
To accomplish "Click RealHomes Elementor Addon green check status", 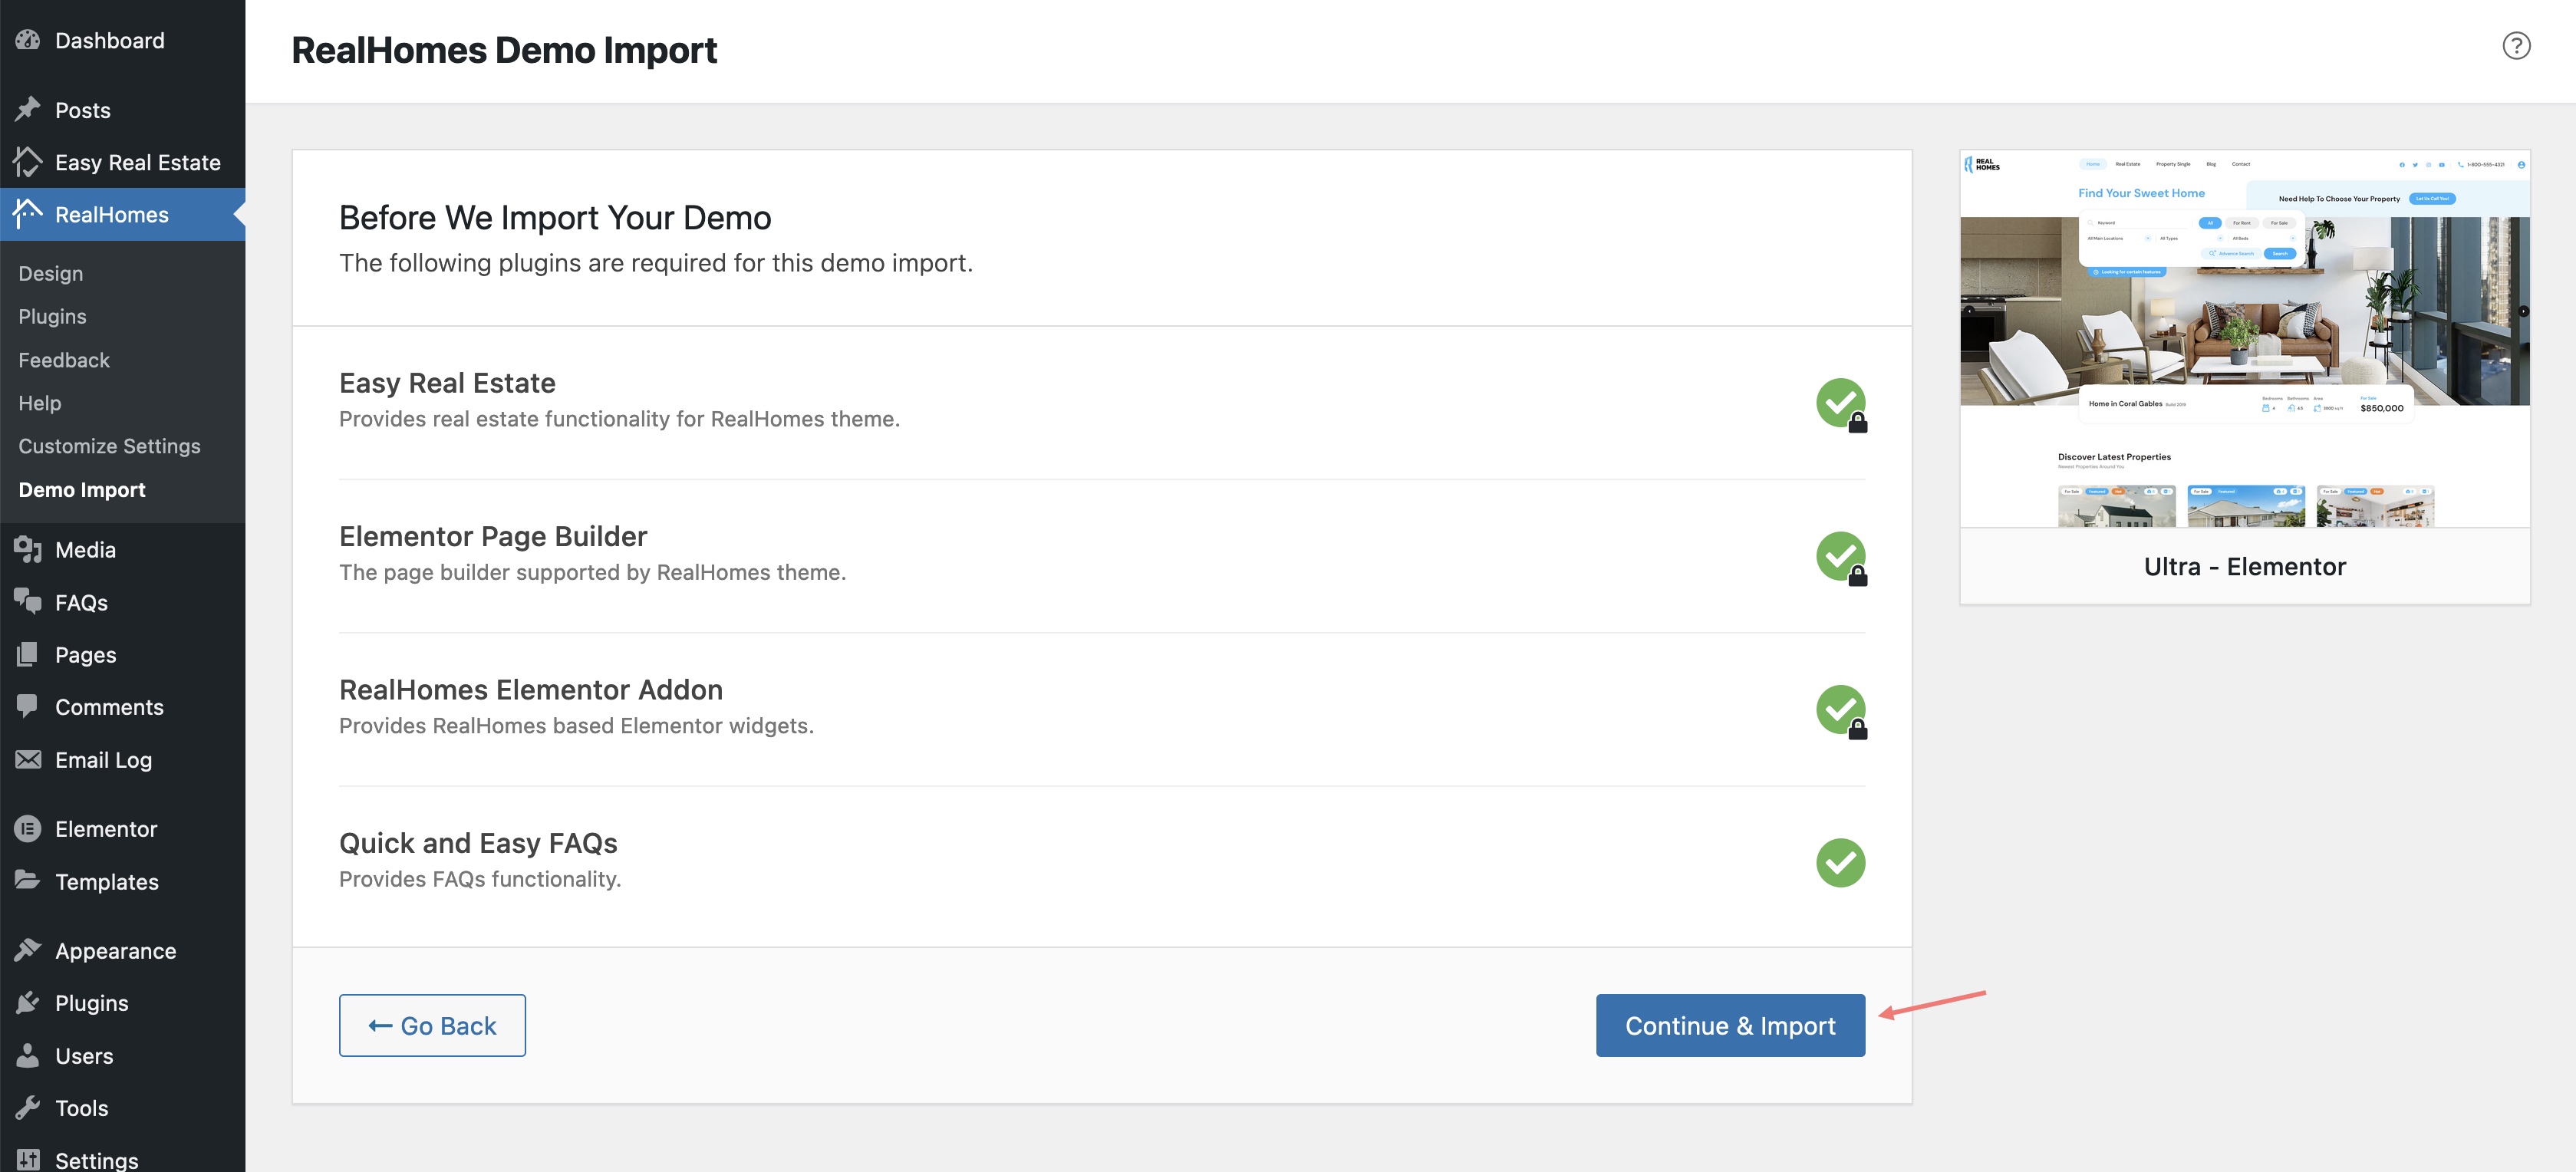I will (1841, 710).
